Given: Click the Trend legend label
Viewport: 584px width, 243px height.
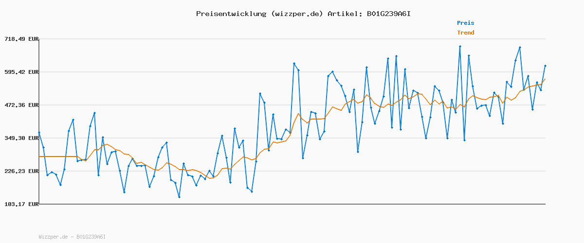Looking at the screenshot, I should coord(465,33).
